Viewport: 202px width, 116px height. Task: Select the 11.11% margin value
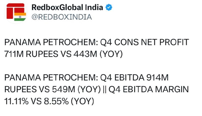pos(16,101)
